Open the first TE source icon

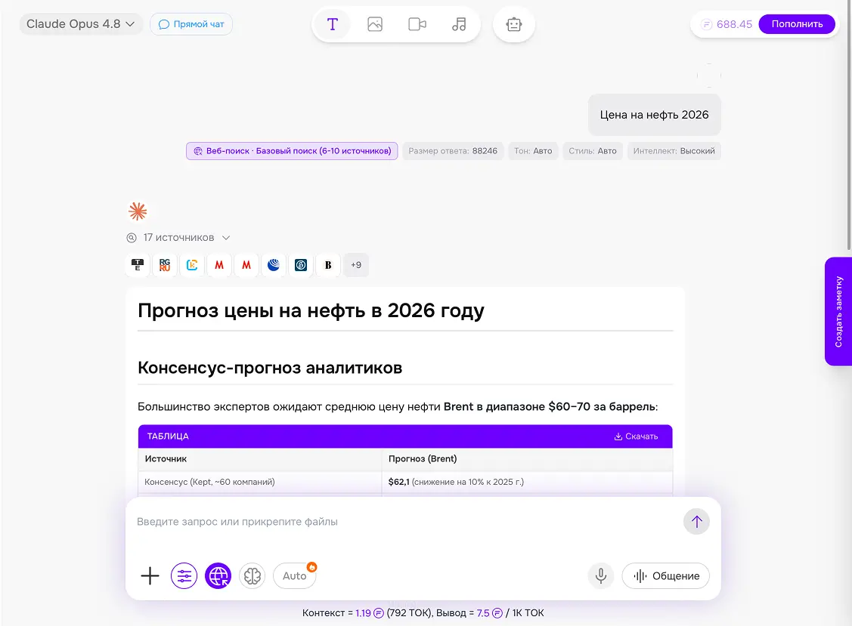pos(138,265)
